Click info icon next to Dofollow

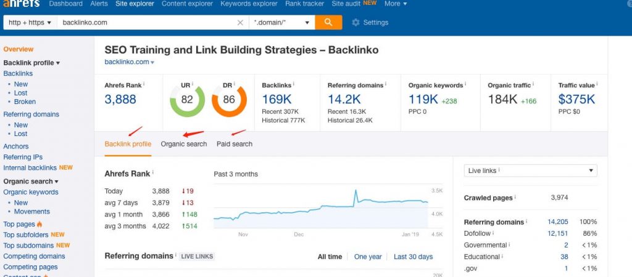tap(493, 233)
